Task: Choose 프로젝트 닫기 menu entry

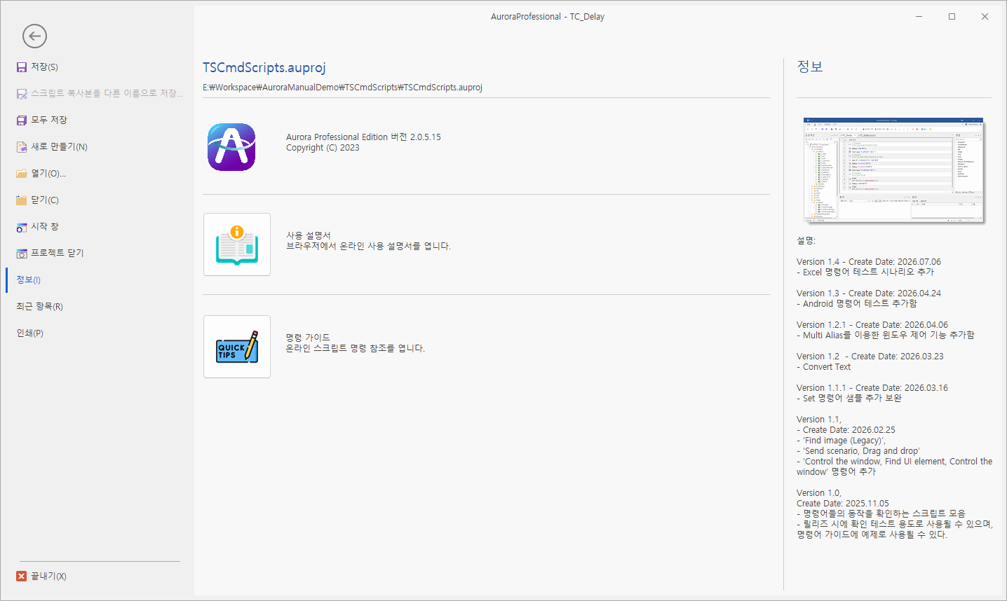Action: tap(58, 253)
